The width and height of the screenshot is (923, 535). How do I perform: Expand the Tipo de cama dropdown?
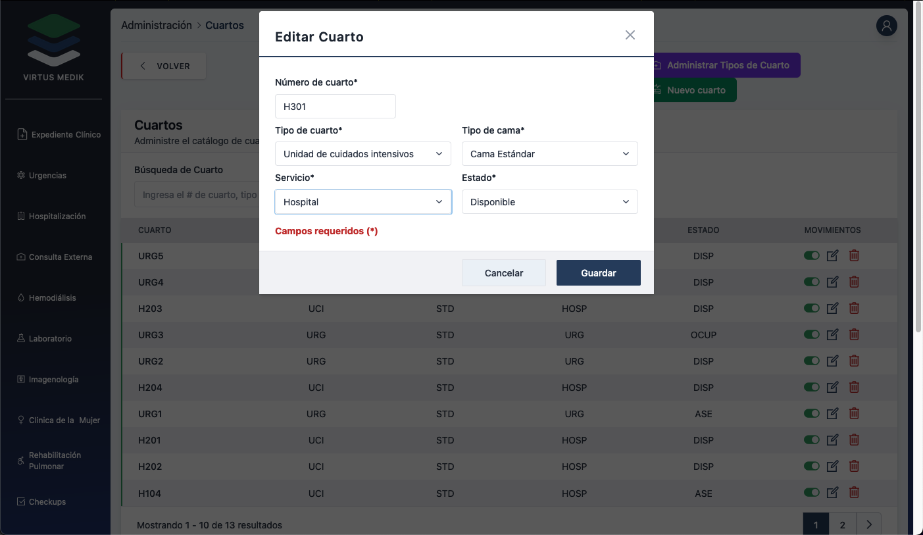pyautogui.click(x=549, y=154)
